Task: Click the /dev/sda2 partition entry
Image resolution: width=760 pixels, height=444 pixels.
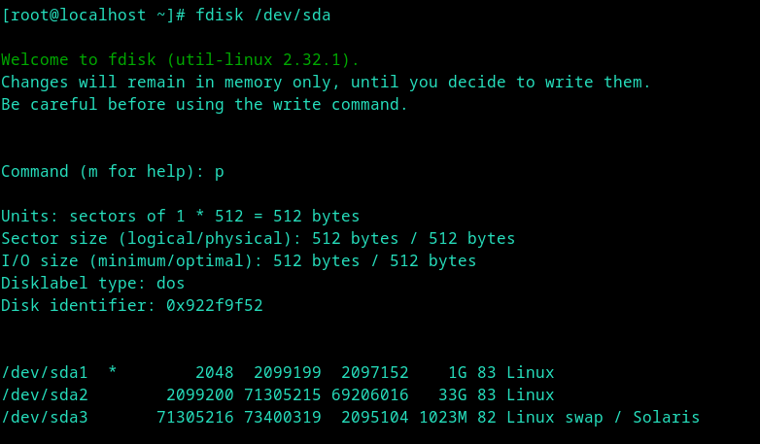Action: tap(45, 394)
